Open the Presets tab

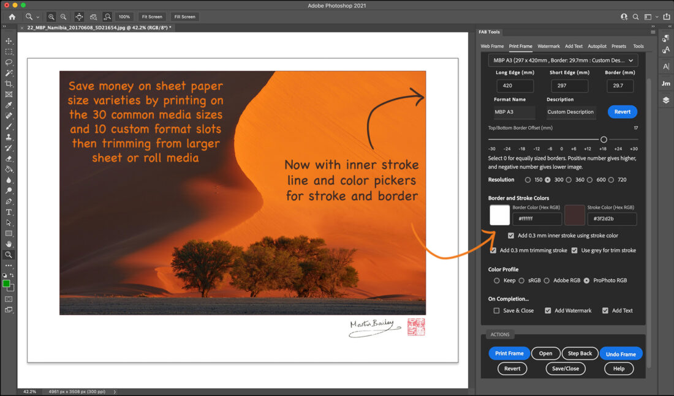tap(619, 46)
